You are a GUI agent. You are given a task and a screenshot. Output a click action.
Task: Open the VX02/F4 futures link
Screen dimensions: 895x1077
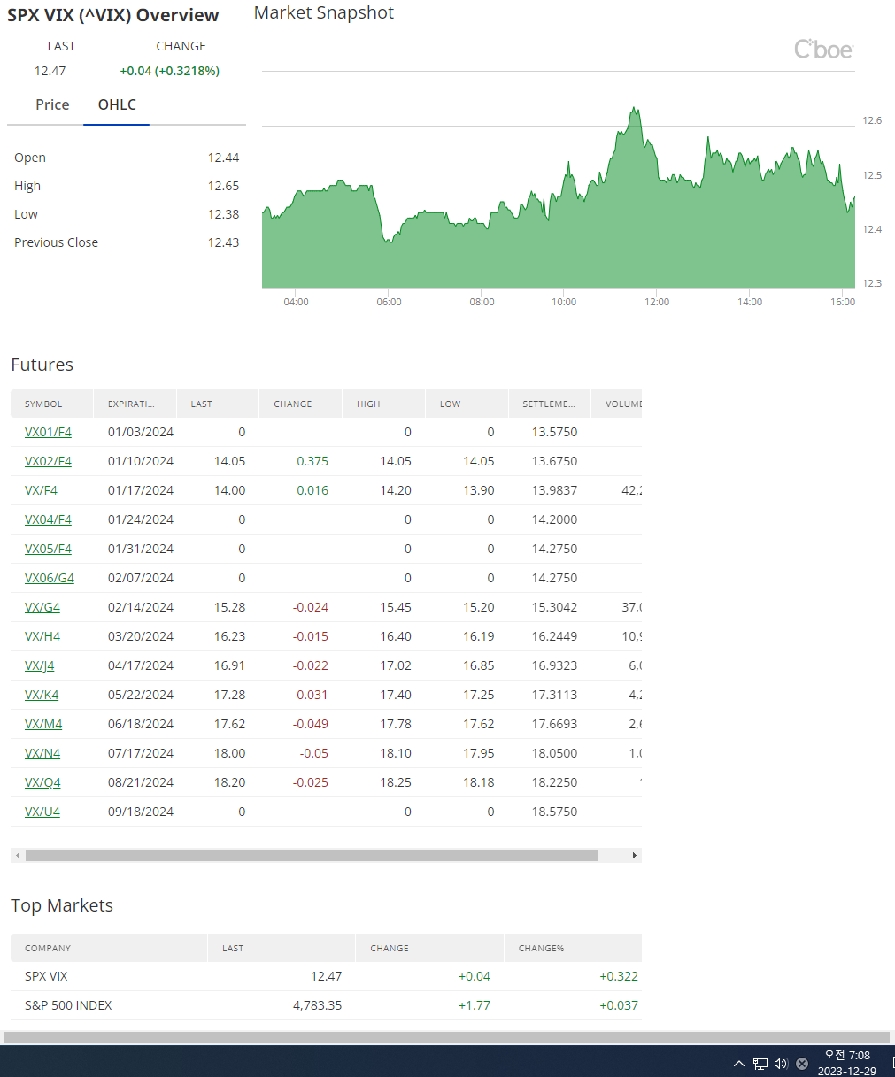click(48, 461)
